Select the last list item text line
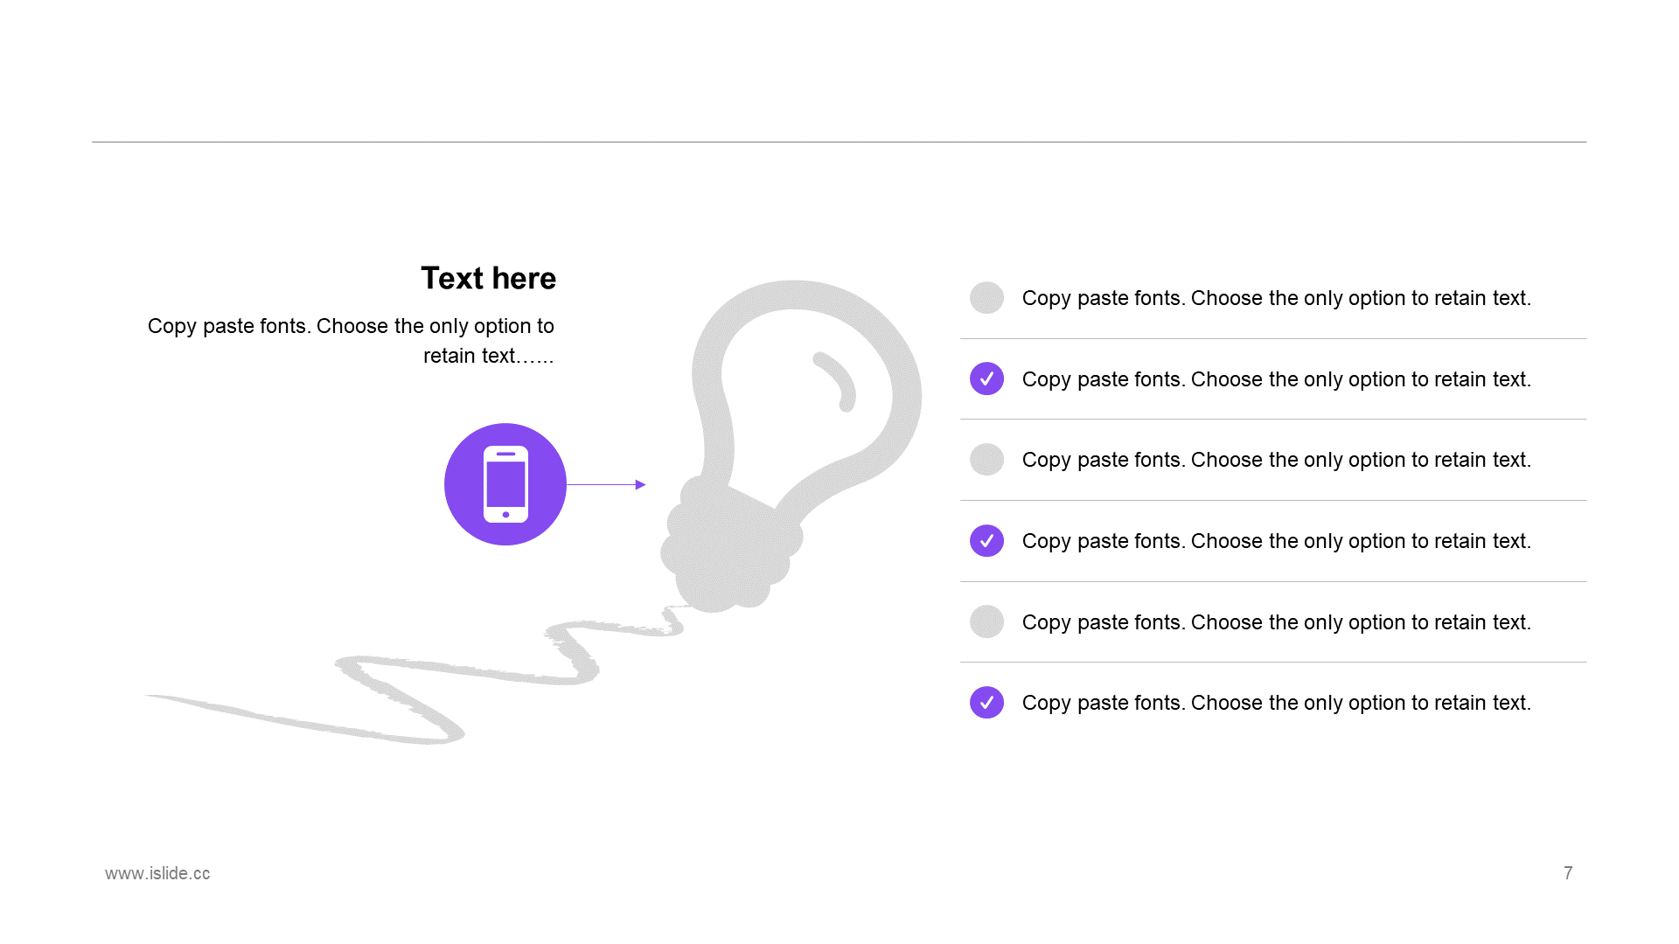The width and height of the screenshot is (1679, 944). pyautogui.click(x=1276, y=703)
